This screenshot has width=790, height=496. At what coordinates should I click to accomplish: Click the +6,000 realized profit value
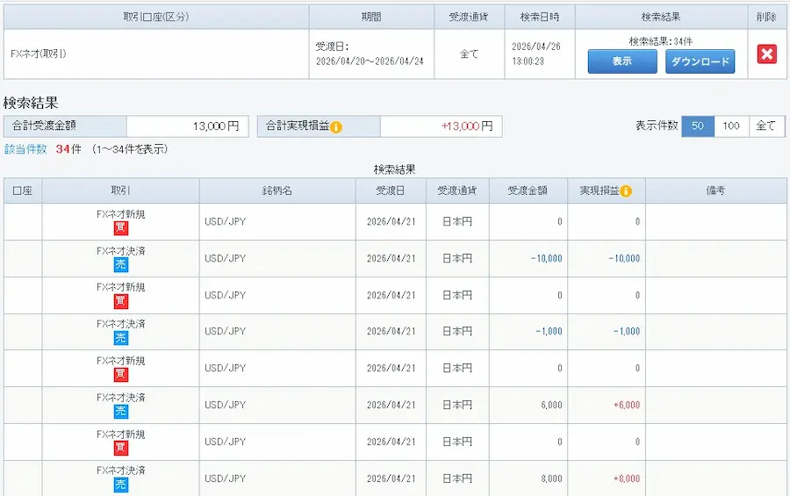(627, 406)
